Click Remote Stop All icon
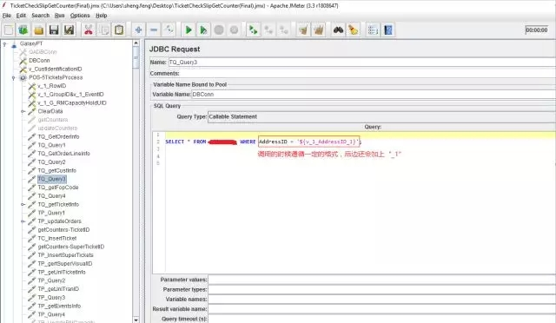This screenshot has height=323, width=556. tap(268, 30)
